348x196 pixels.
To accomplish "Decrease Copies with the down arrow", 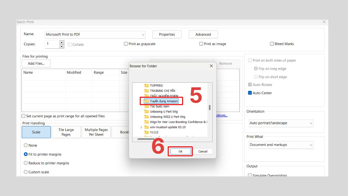I will pyautogui.click(x=61, y=46).
